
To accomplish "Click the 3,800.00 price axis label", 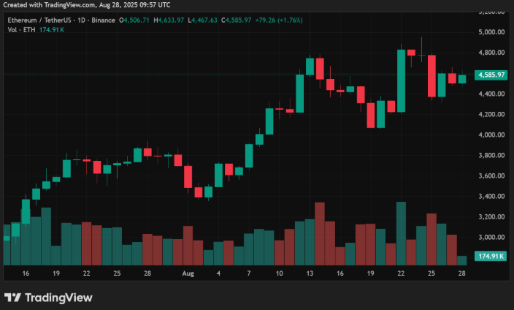I will (x=491, y=155).
